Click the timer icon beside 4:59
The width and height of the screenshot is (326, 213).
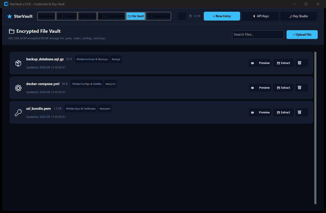(190, 16)
